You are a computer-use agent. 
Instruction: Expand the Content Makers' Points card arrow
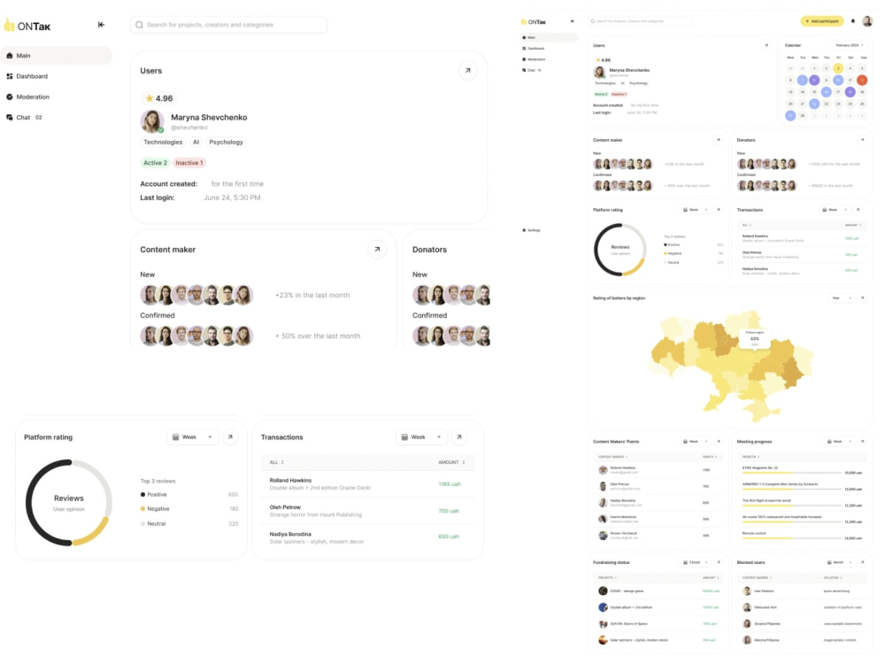[719, 442]
